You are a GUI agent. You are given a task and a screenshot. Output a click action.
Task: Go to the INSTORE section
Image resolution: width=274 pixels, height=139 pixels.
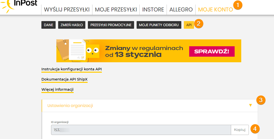(153, 9)
